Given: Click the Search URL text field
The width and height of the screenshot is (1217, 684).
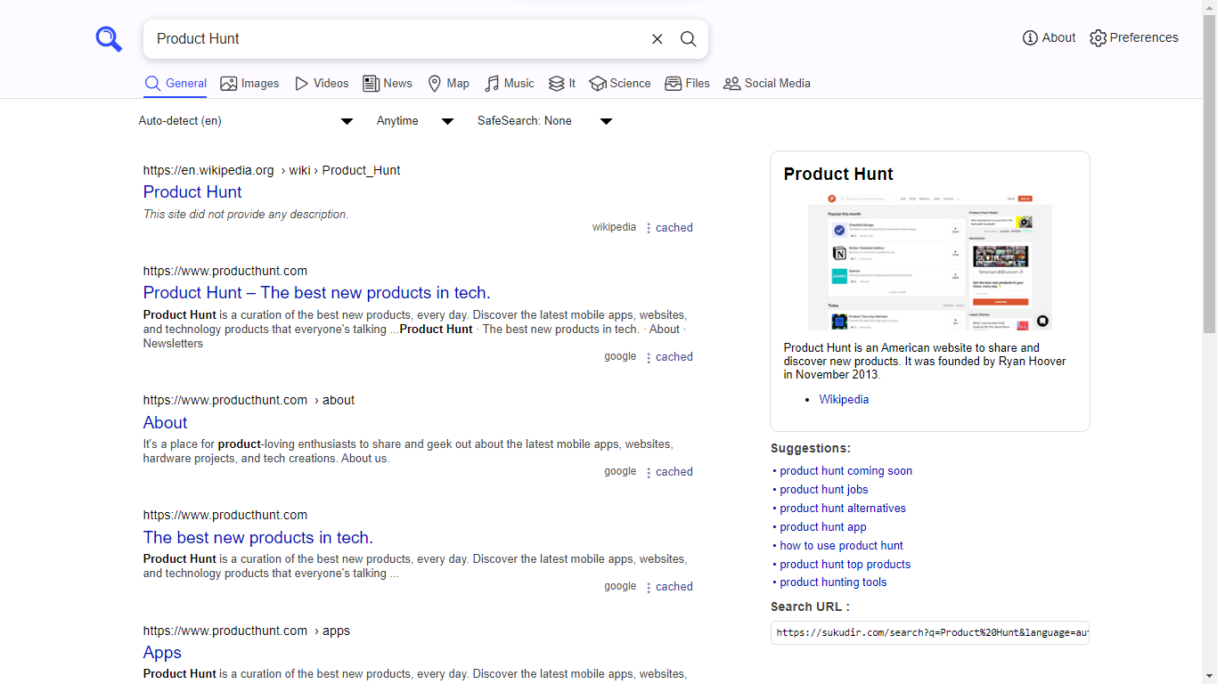Looking at the screenshot, I should click(930, 632).
